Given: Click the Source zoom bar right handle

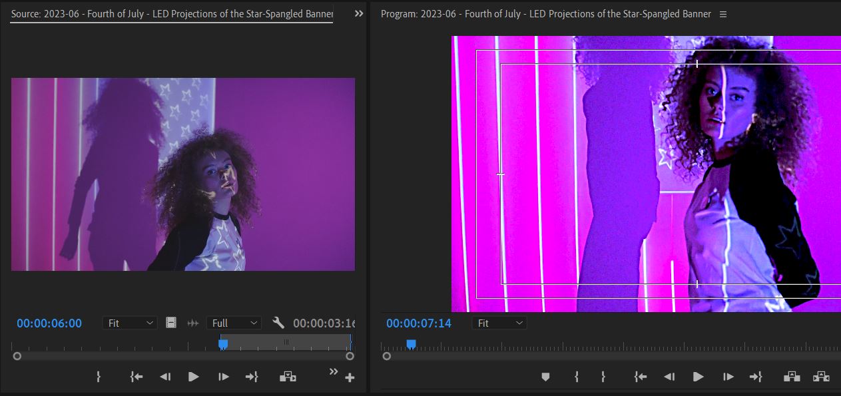Looking at the screenshot, I should coord(350,356).
